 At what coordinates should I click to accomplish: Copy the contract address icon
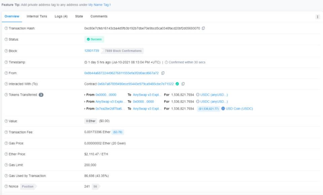coord(183,84)
